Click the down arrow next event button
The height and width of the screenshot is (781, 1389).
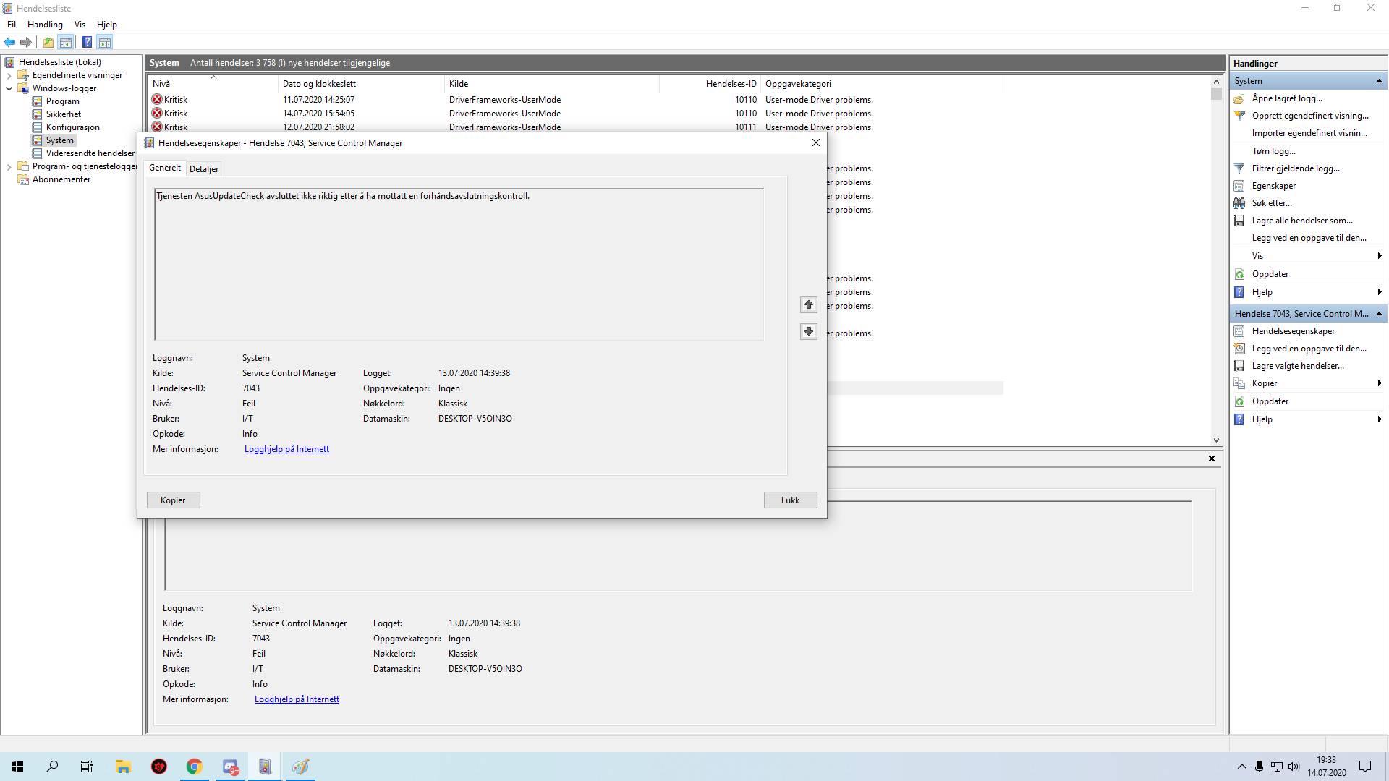(x=809, y=332)
